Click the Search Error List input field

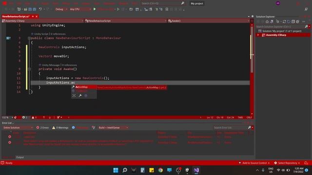tap(230, 127)
